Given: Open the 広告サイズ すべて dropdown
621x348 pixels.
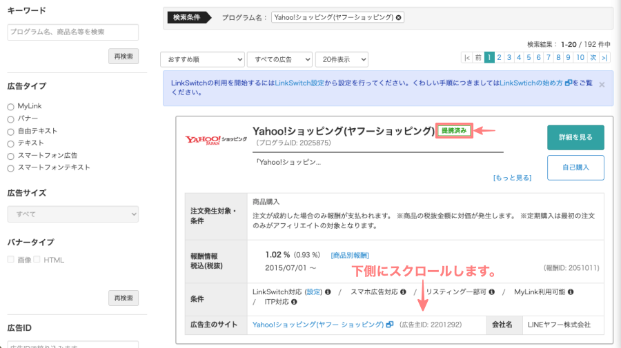Looking at the screenshot, I should pos(73,214).
